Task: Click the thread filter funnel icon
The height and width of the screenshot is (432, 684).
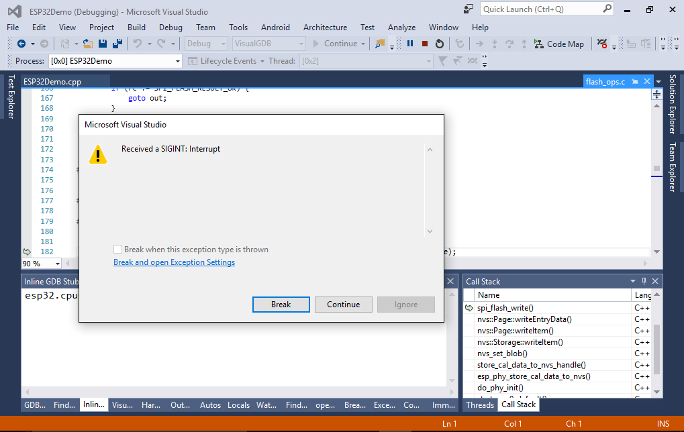Action: click(x=442, y=61)
